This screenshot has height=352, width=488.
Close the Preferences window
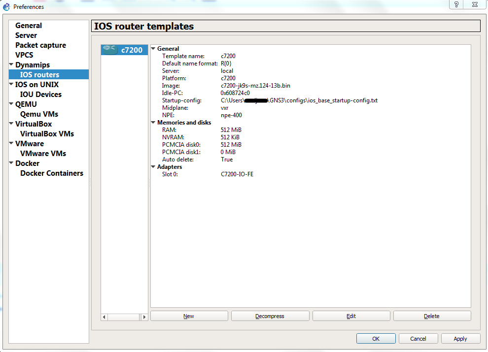[x=475, y=4]
